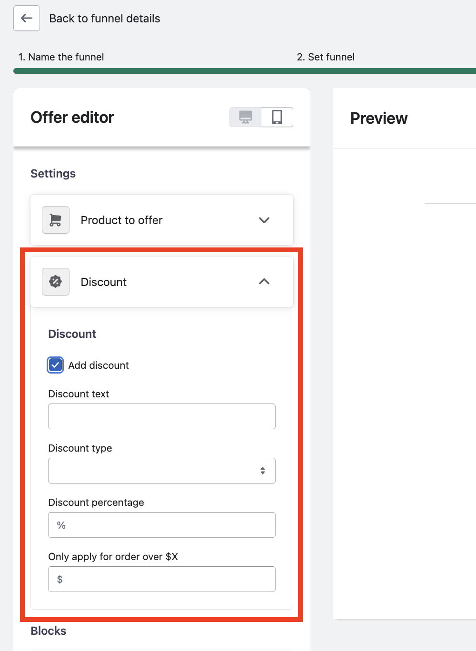Click the Discount section header title
Screen dimensions: 476x651
coord(104,282)
